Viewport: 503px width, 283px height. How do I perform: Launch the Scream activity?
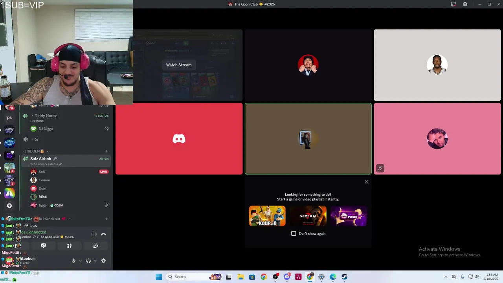click(308, 216)
